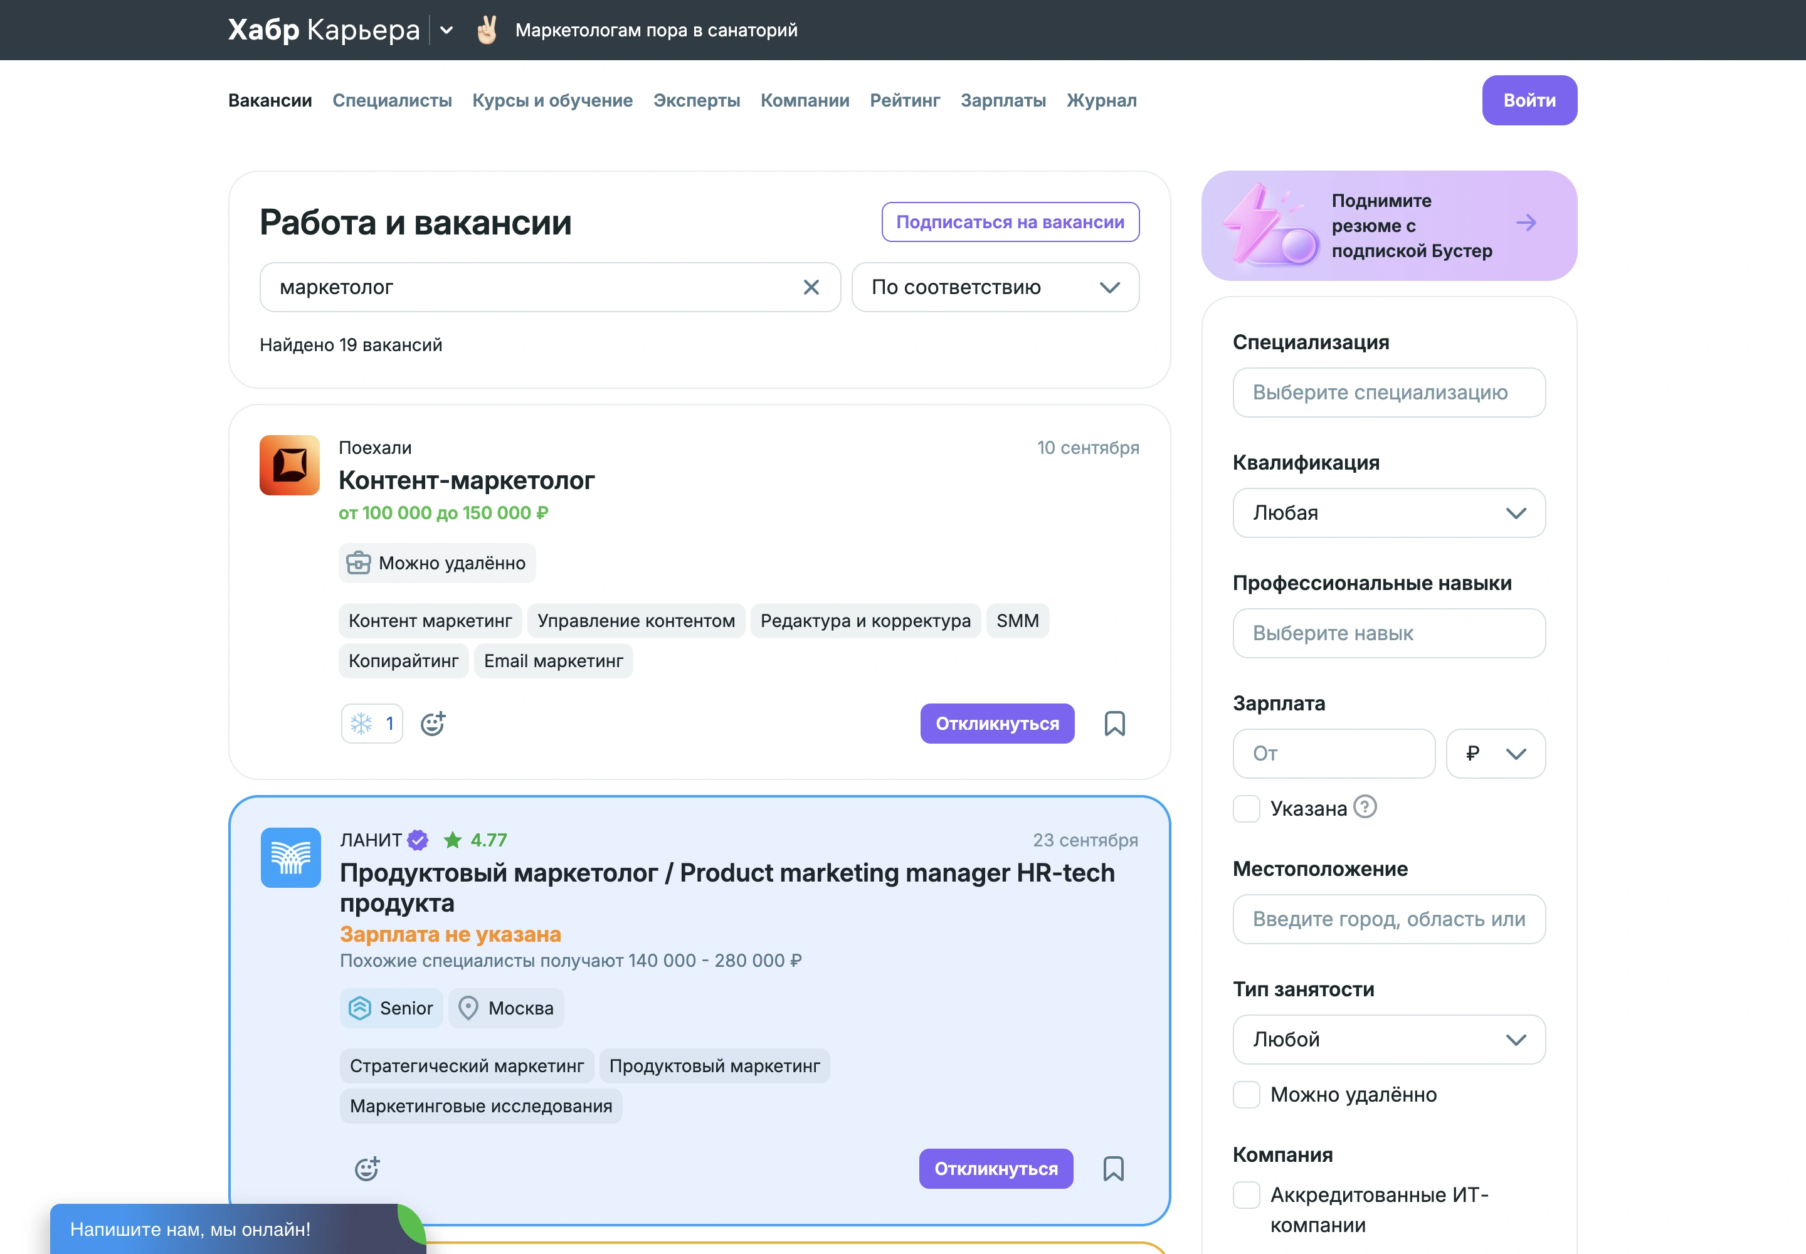Click the victory hand emoji icon in header
This screenshot has height=1254, width=1806.
point(487,31)
